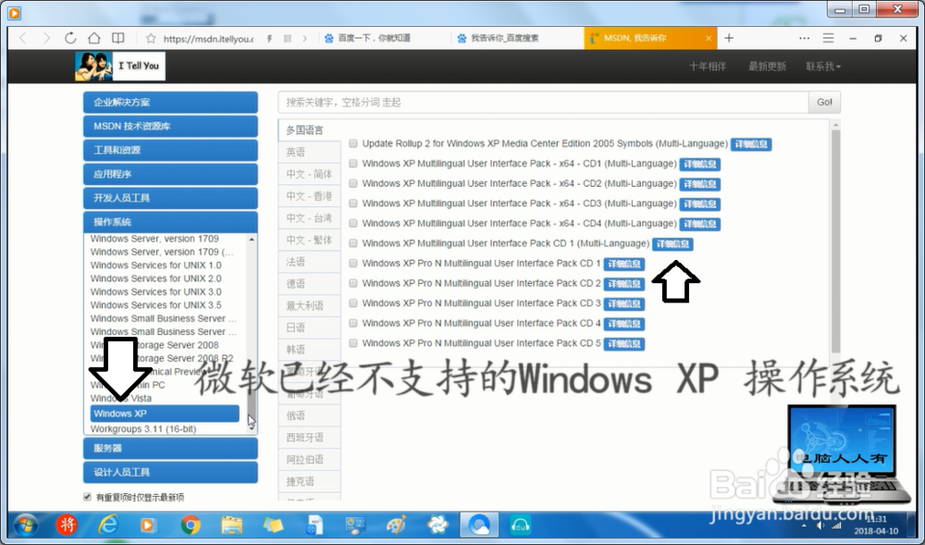Launch Internet Explorer from taskbar
The image size is (925, 545).
click(108, 525)
